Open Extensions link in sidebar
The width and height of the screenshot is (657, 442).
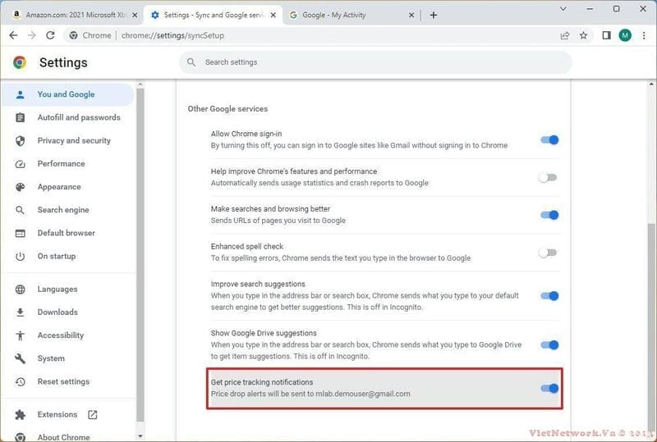[57, 414]
